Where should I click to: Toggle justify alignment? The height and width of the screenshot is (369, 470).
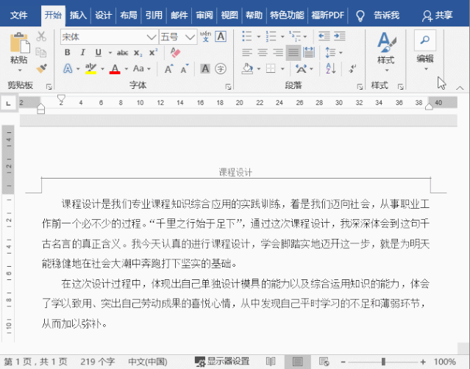click(x=293, y=53)
